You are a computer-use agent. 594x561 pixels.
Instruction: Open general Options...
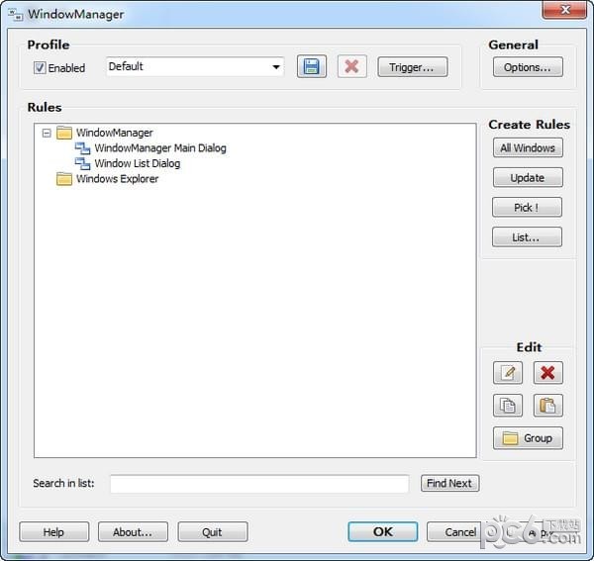[528, 67]
